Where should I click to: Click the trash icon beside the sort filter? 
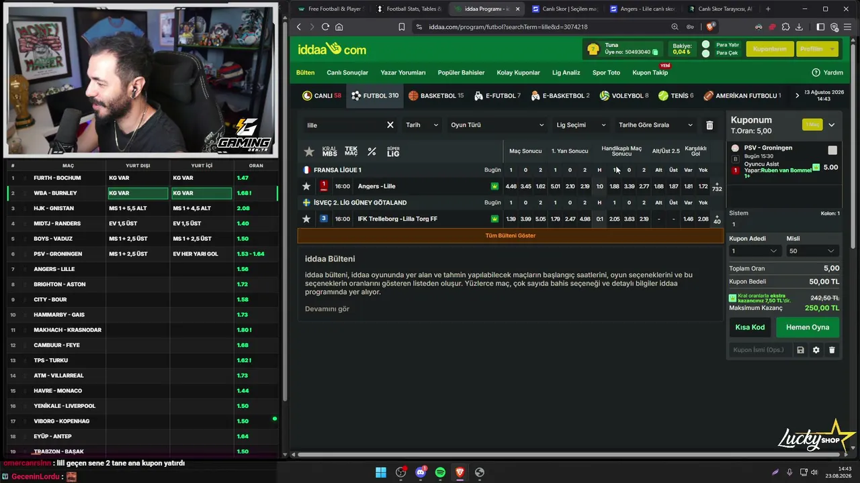pos(709,125)
